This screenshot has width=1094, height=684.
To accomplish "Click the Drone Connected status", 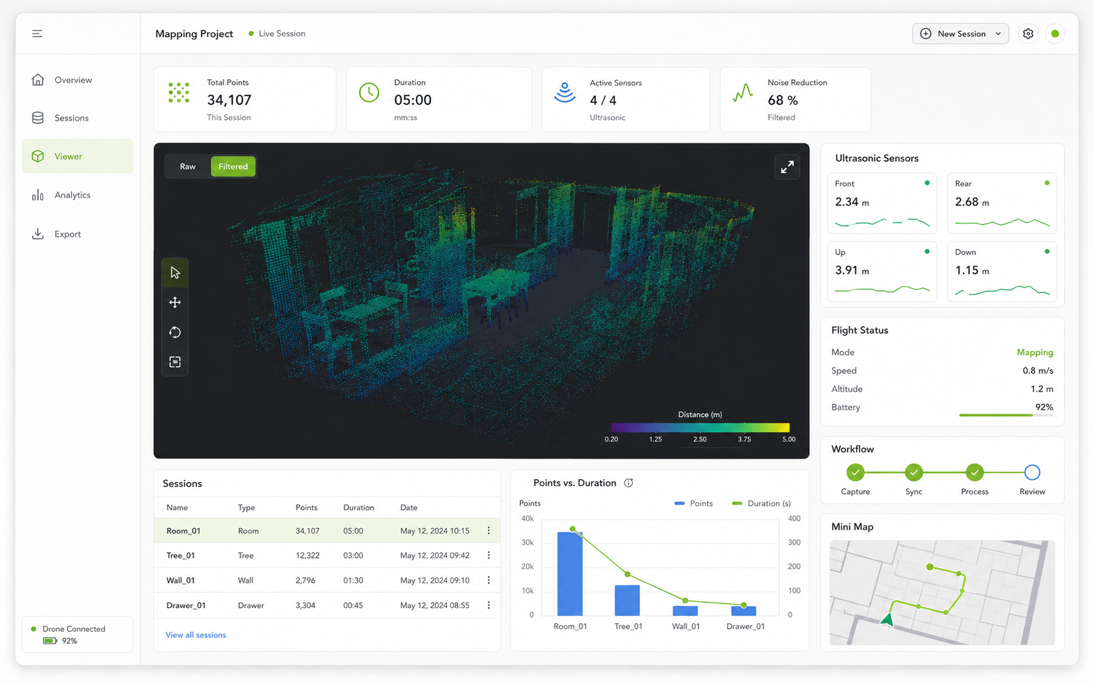I will point(74,629).
